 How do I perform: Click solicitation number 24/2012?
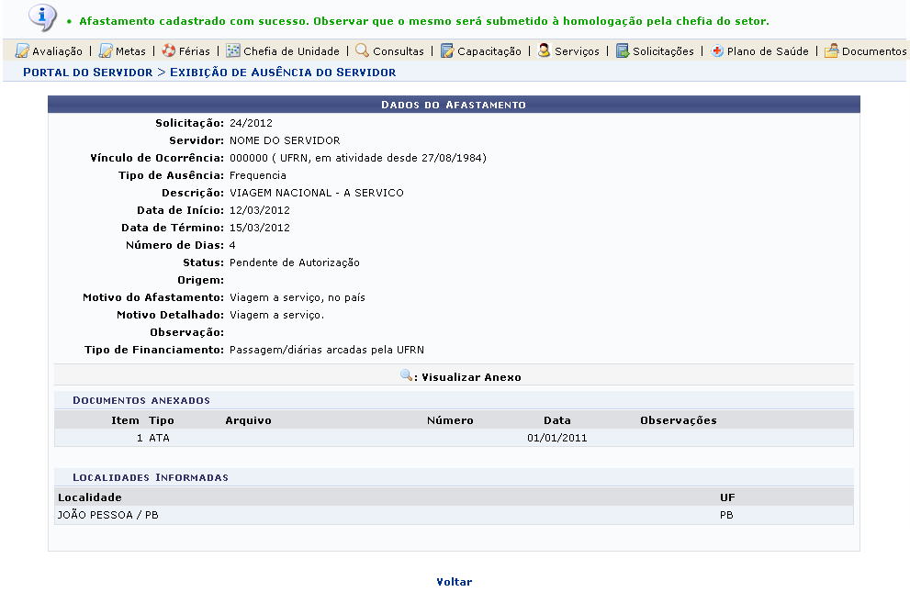coord(251,123)
